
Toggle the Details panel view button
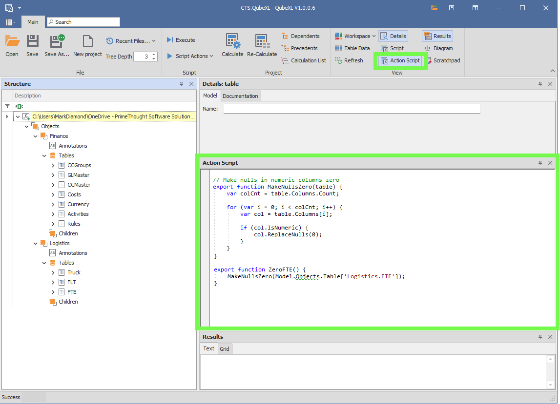pos(393,36)
